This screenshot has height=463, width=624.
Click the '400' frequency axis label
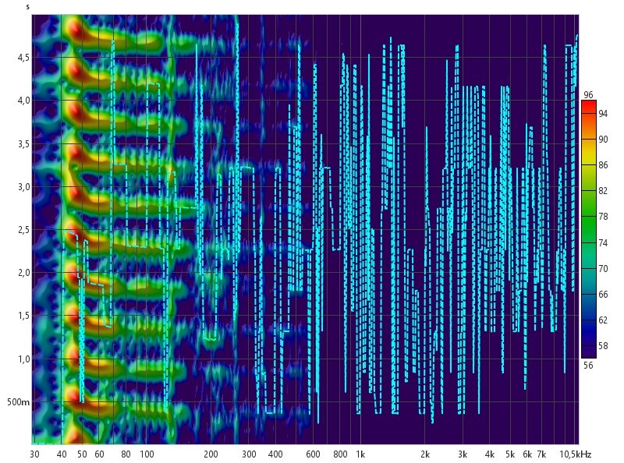tap(275, 454)
